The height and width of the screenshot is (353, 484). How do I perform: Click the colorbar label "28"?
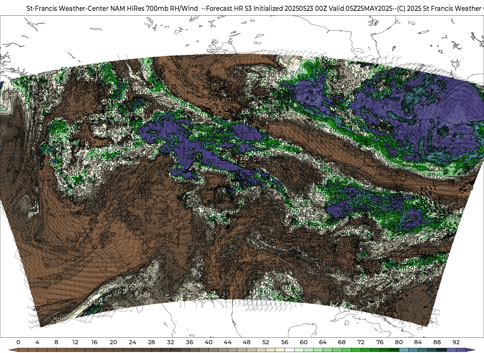pos(152,342)
